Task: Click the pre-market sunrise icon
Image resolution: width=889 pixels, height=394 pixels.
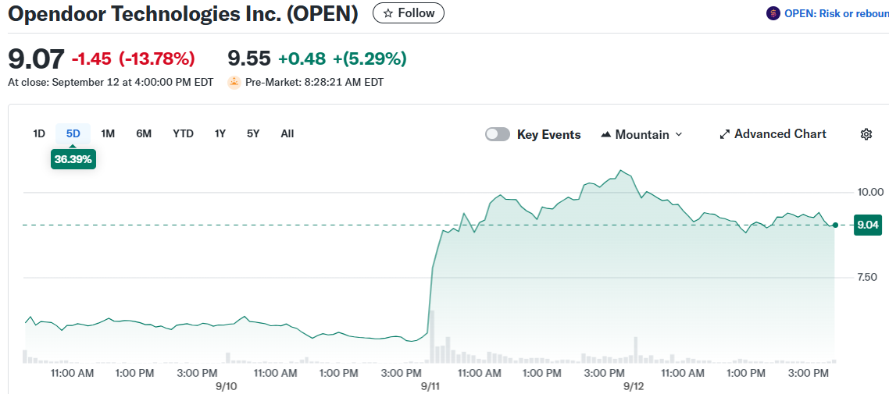Action: pyautogui.click(x=234, y=83)
